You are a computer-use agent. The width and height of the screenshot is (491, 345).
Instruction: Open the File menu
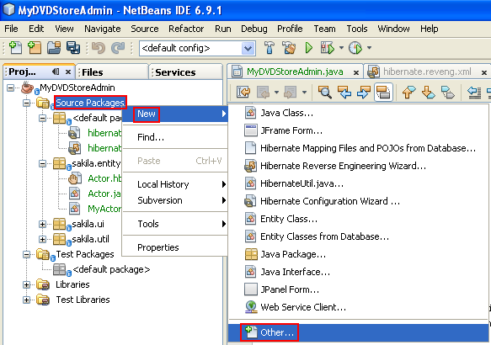[x=11, y=29]
